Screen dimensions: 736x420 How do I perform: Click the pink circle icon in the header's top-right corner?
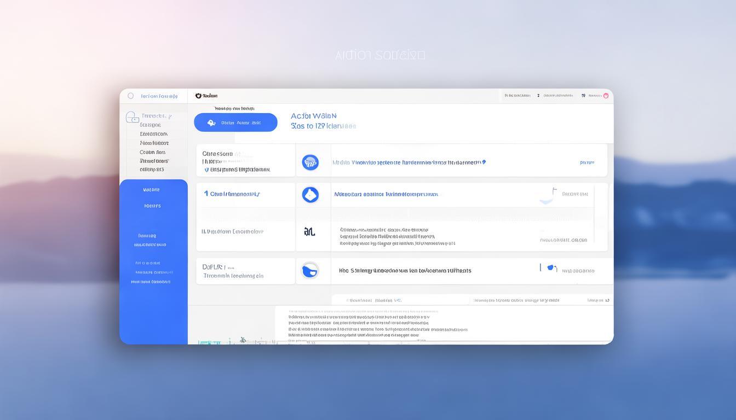(606, 96)
